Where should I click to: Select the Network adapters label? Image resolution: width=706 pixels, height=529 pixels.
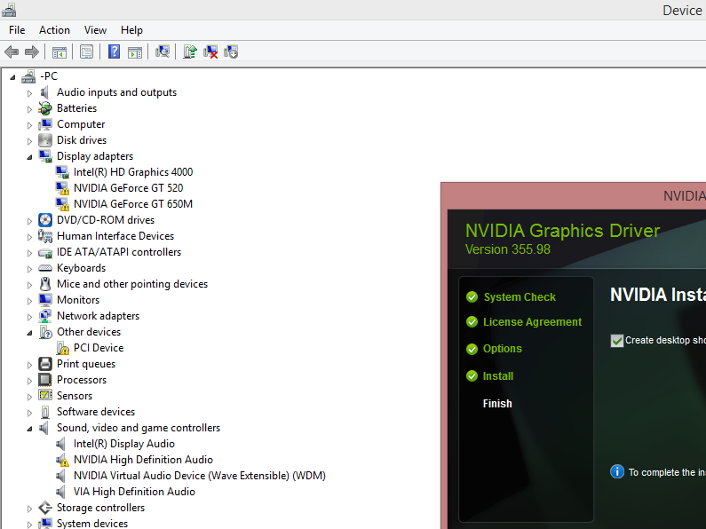click(99, 316)
